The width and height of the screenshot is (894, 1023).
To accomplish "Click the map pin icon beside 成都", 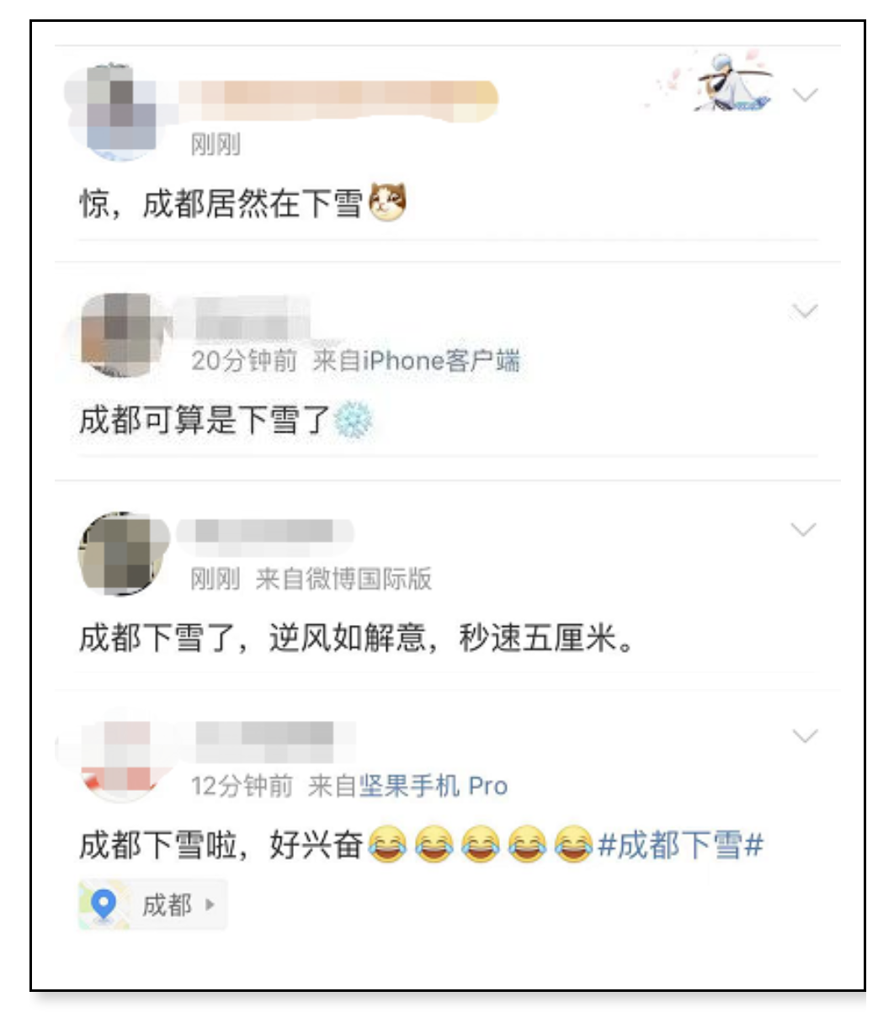I will pyautogui.click(x=104, y=905).
